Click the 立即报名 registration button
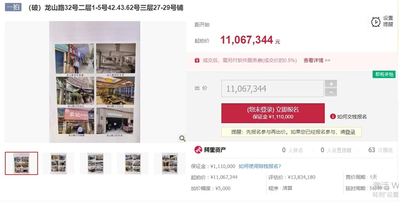399x202 pixels. pos(273,113)
